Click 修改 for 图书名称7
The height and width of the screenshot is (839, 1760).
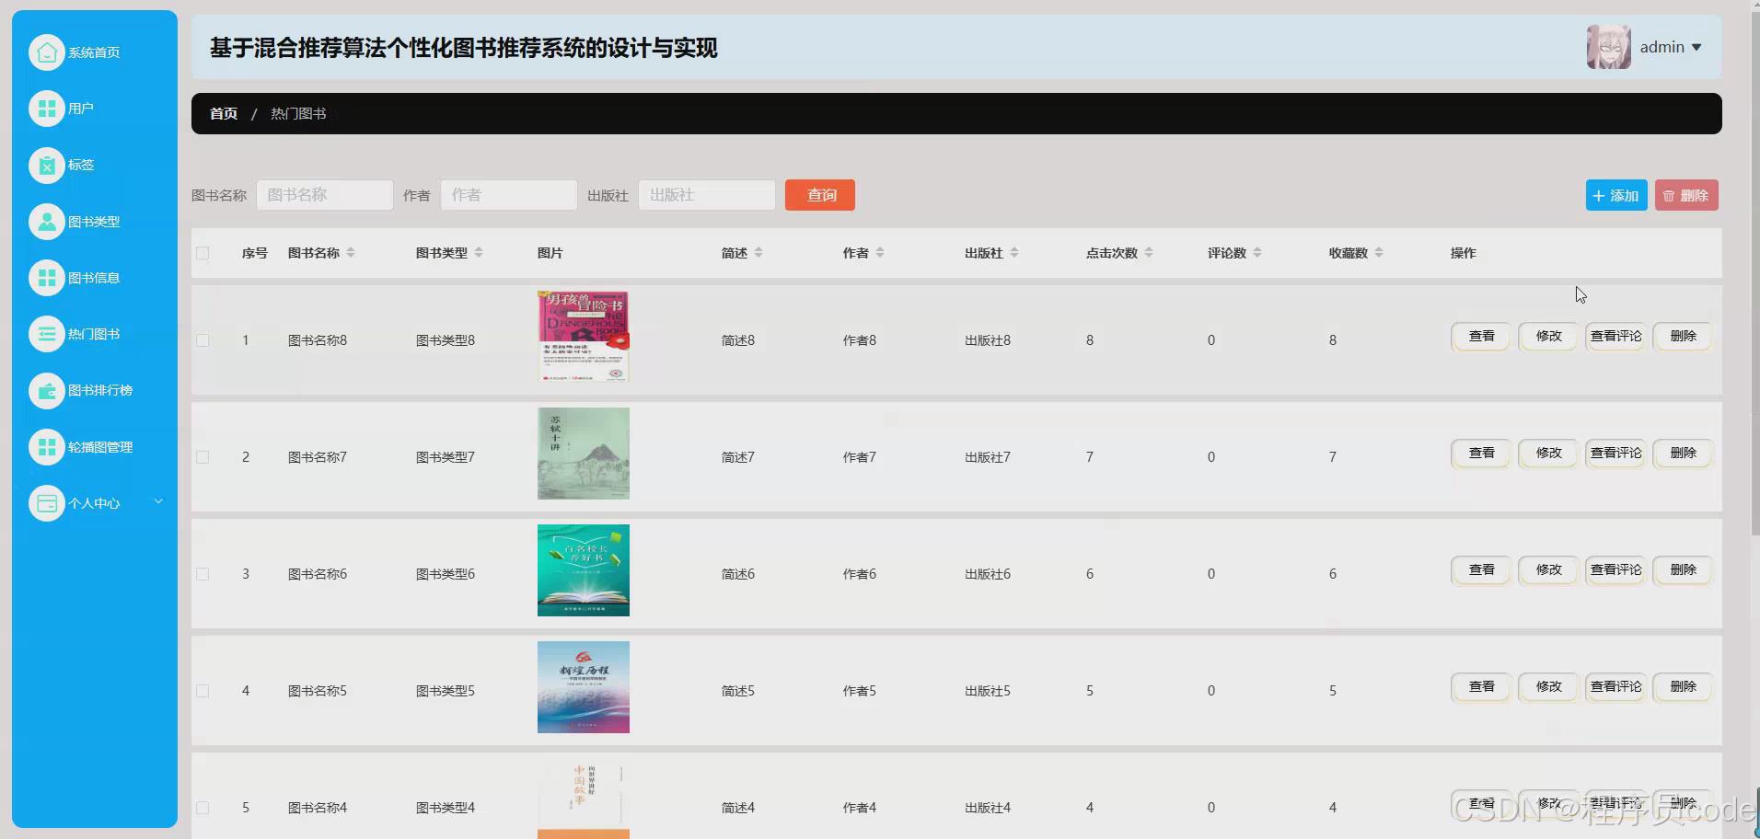(1548, 454)
